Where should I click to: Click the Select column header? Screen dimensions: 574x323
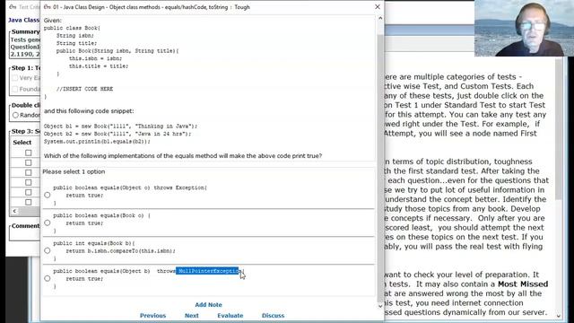[22, 143]
